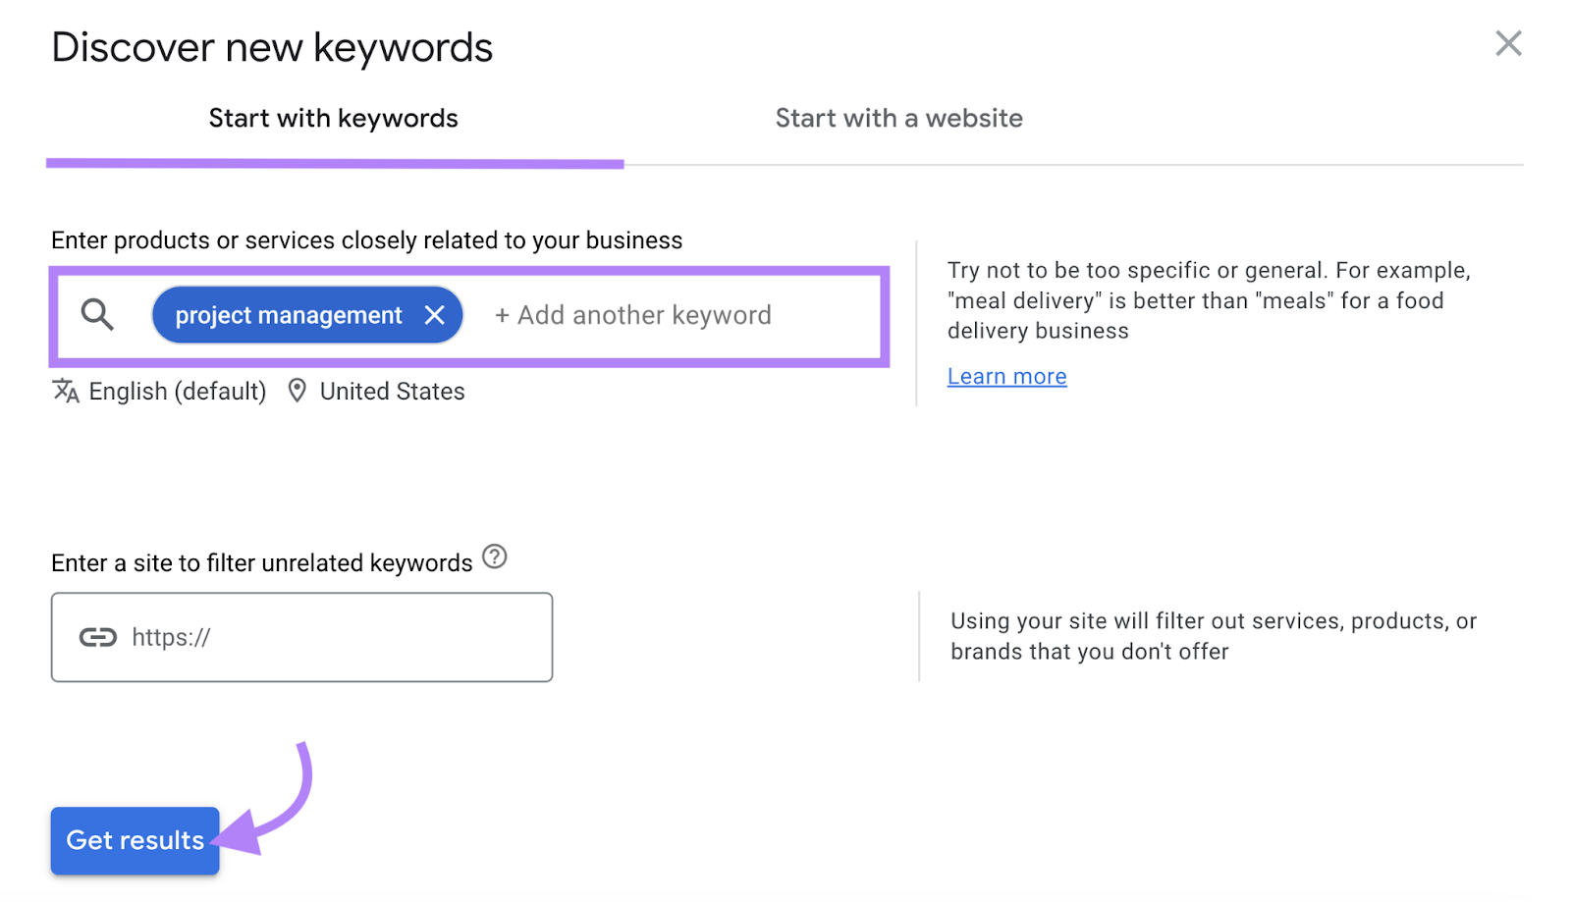Viewport: 1571px width, 902px height.
Task: Change locations by clicking United States text
Action: 392,391
